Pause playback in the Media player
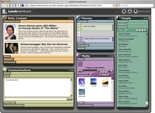Screen dimensions: 155x113 (x=81, y=71)
